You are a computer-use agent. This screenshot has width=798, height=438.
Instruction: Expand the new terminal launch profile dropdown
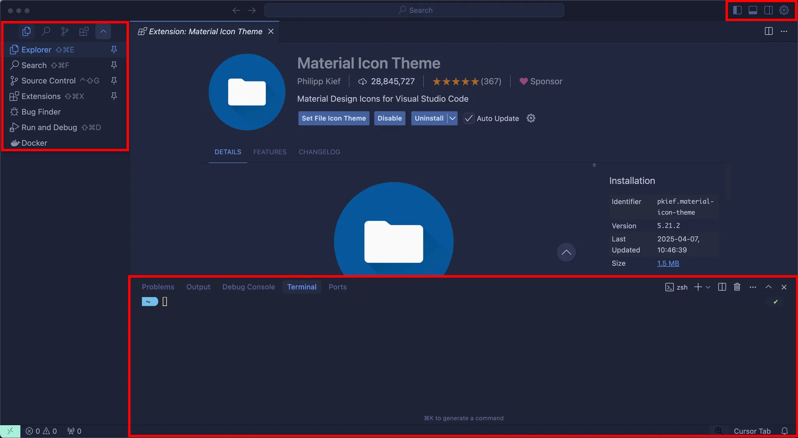click(x=708, y=287)
